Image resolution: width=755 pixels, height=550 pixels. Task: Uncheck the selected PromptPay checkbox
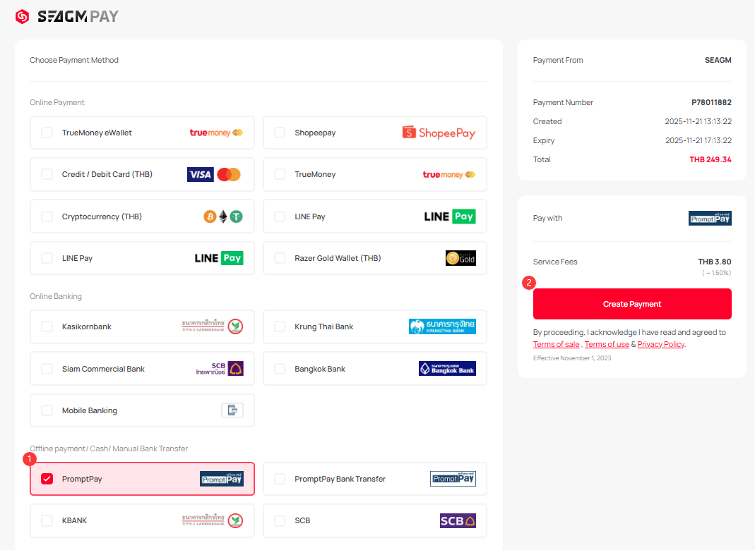[x=47, y=479]
